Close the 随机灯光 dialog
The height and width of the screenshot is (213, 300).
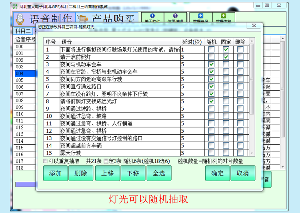254,26
